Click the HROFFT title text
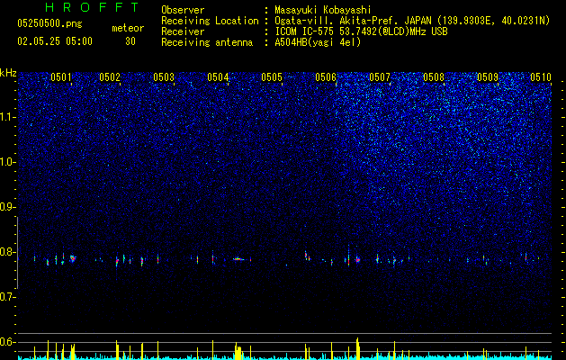This screenshot has height=360, width=566. (x=92, y=7)
